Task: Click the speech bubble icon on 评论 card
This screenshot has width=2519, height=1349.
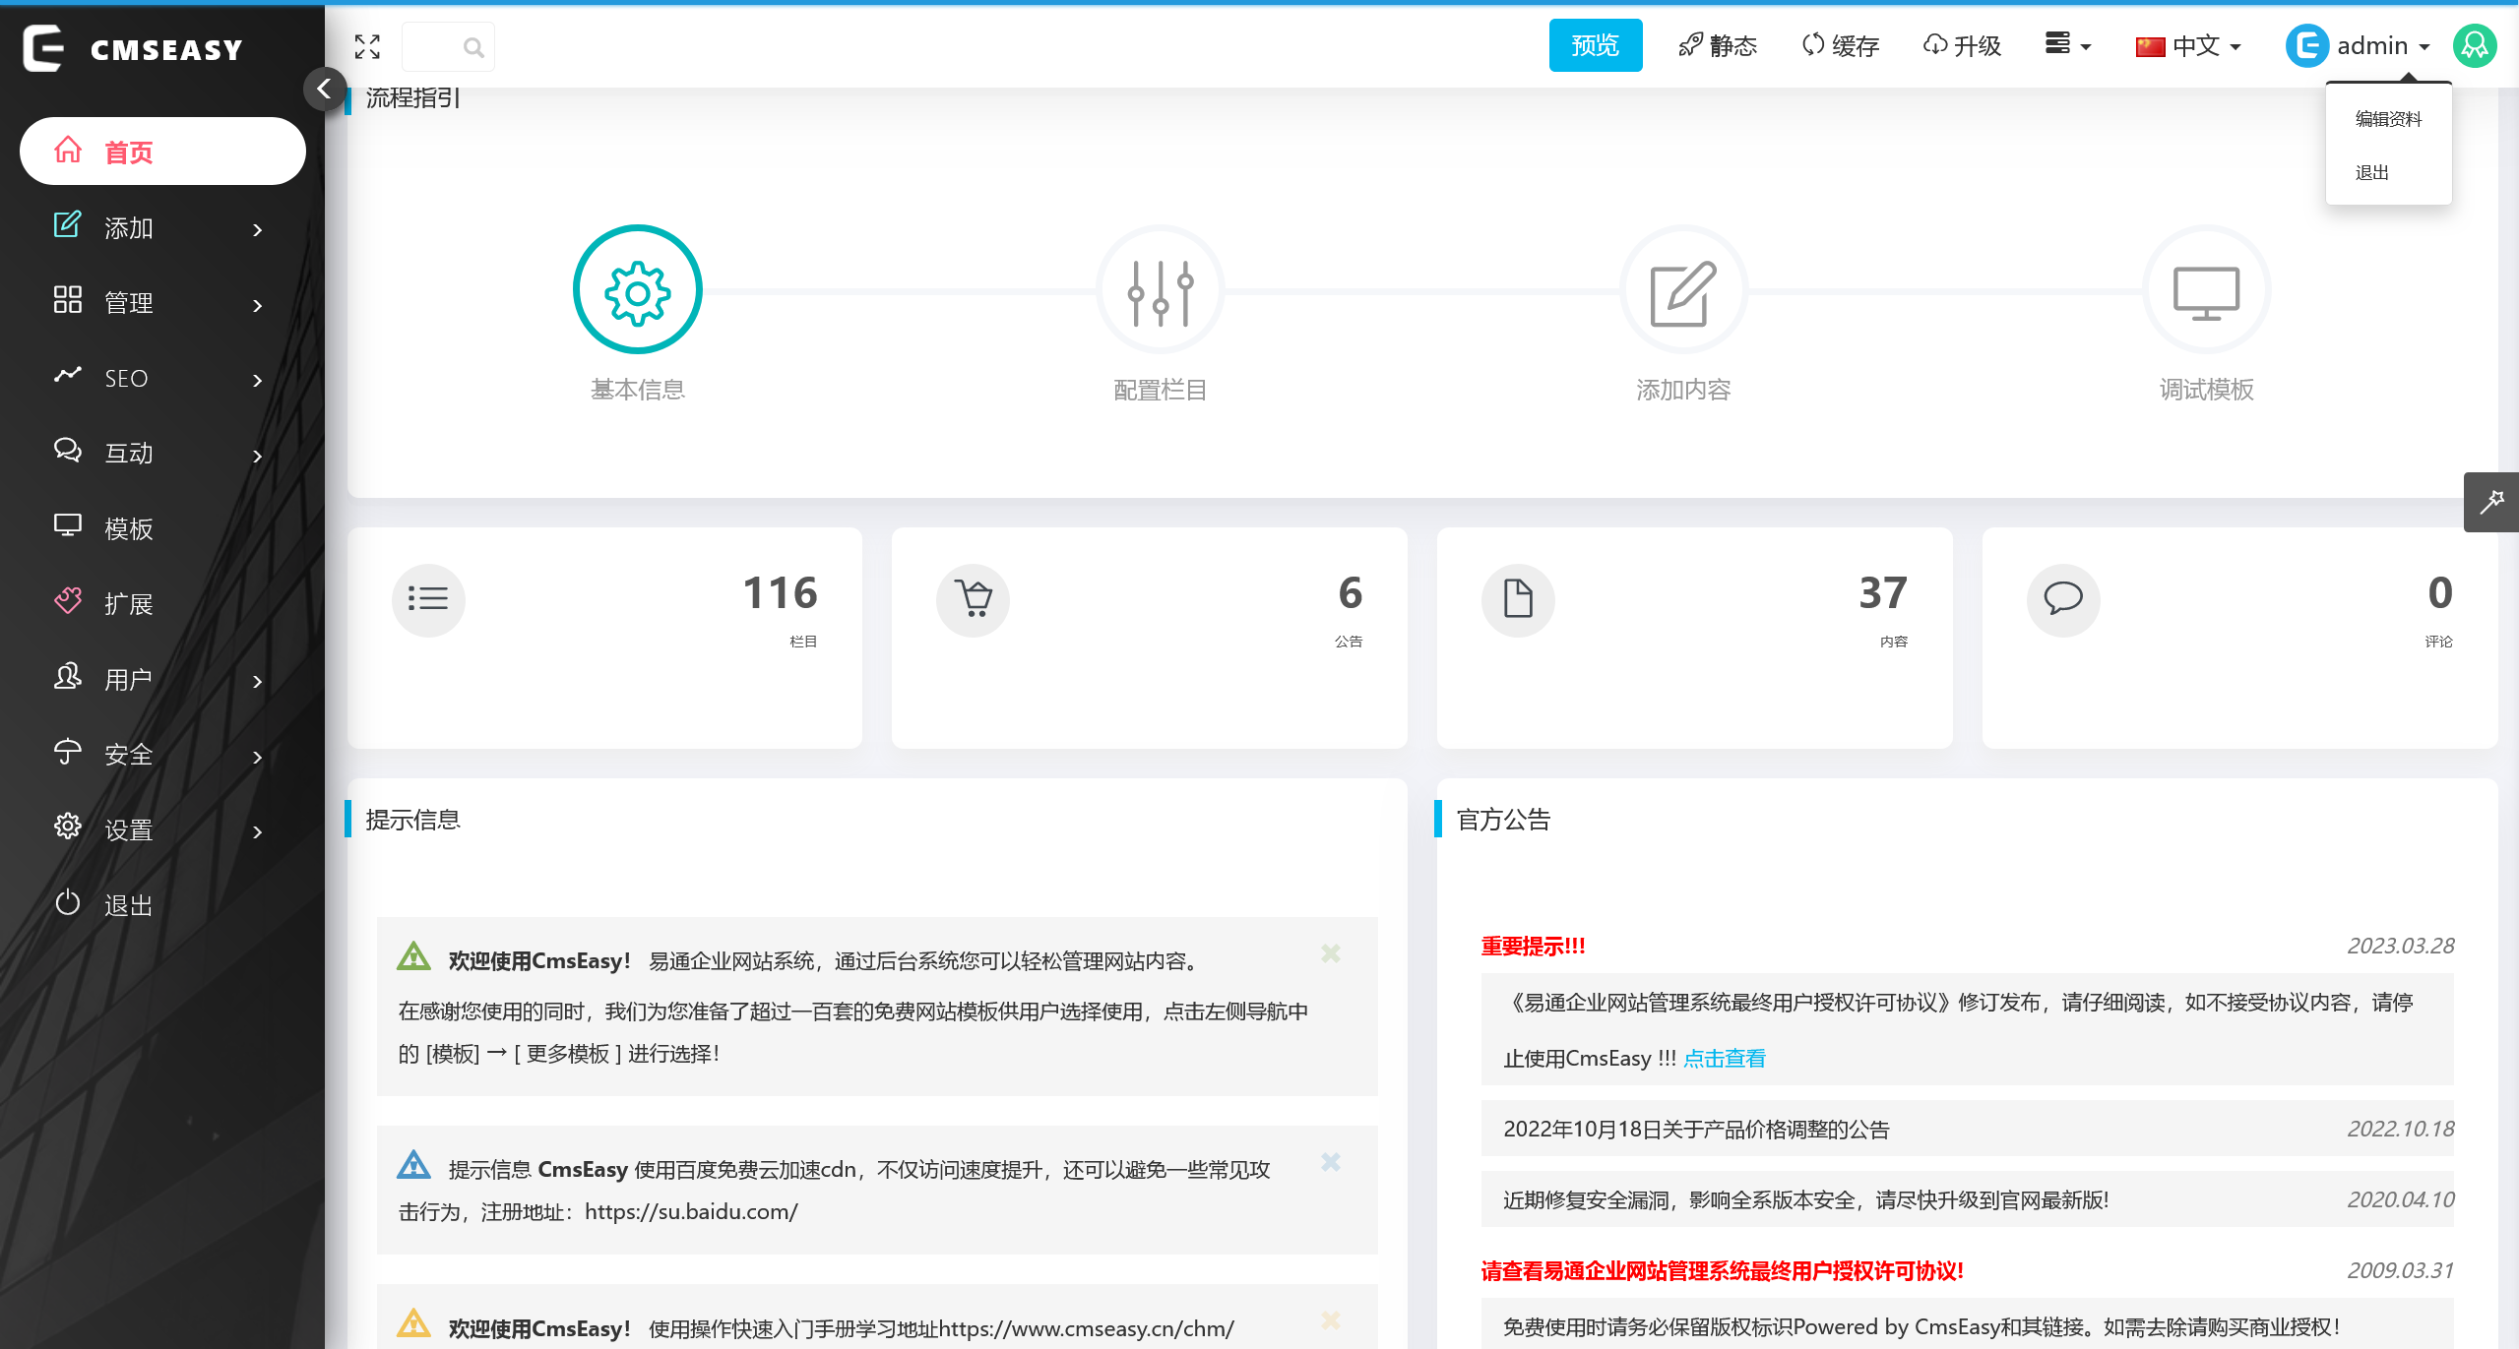Action: [2063, 599]
